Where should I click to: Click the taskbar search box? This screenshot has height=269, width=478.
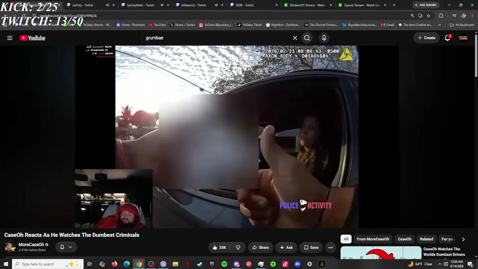(x=48, y=264)
